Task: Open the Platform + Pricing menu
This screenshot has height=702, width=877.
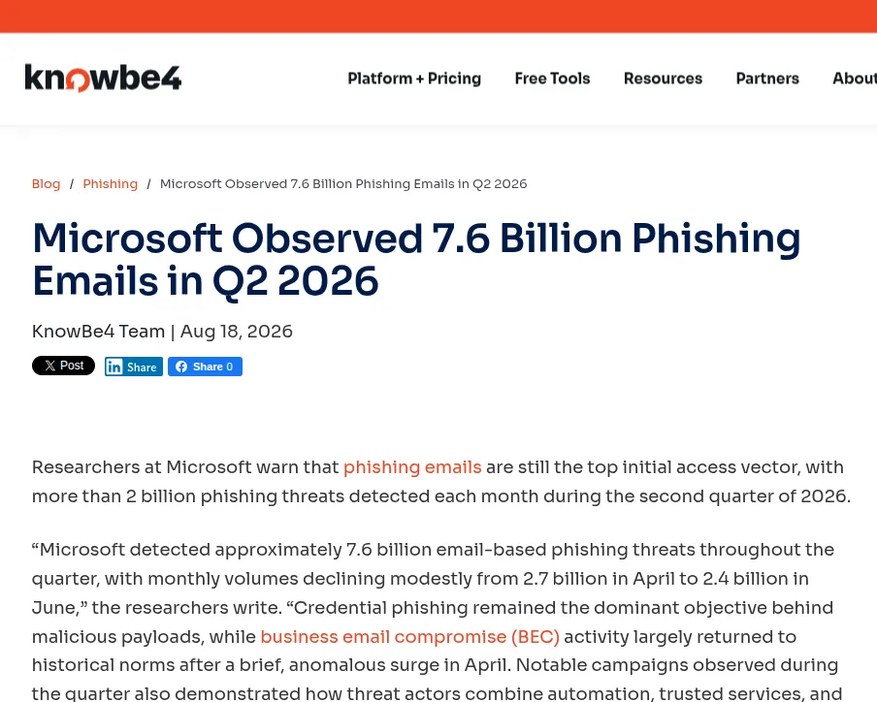Action: coord(414,79)
